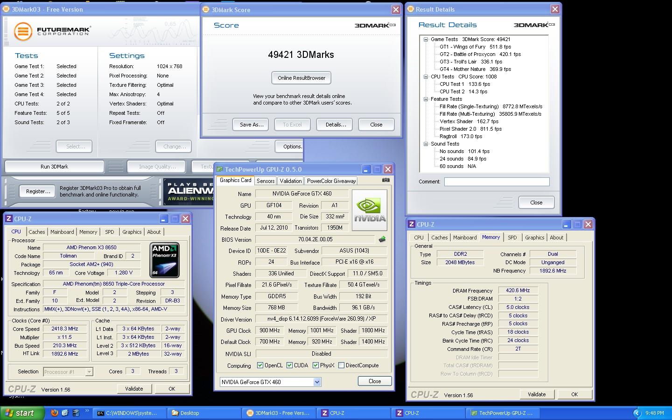Select the Vertex Shader 162.7 fps row
Image resolution: width=672 pixels, height=420 pixels.
tap(469, 121)
